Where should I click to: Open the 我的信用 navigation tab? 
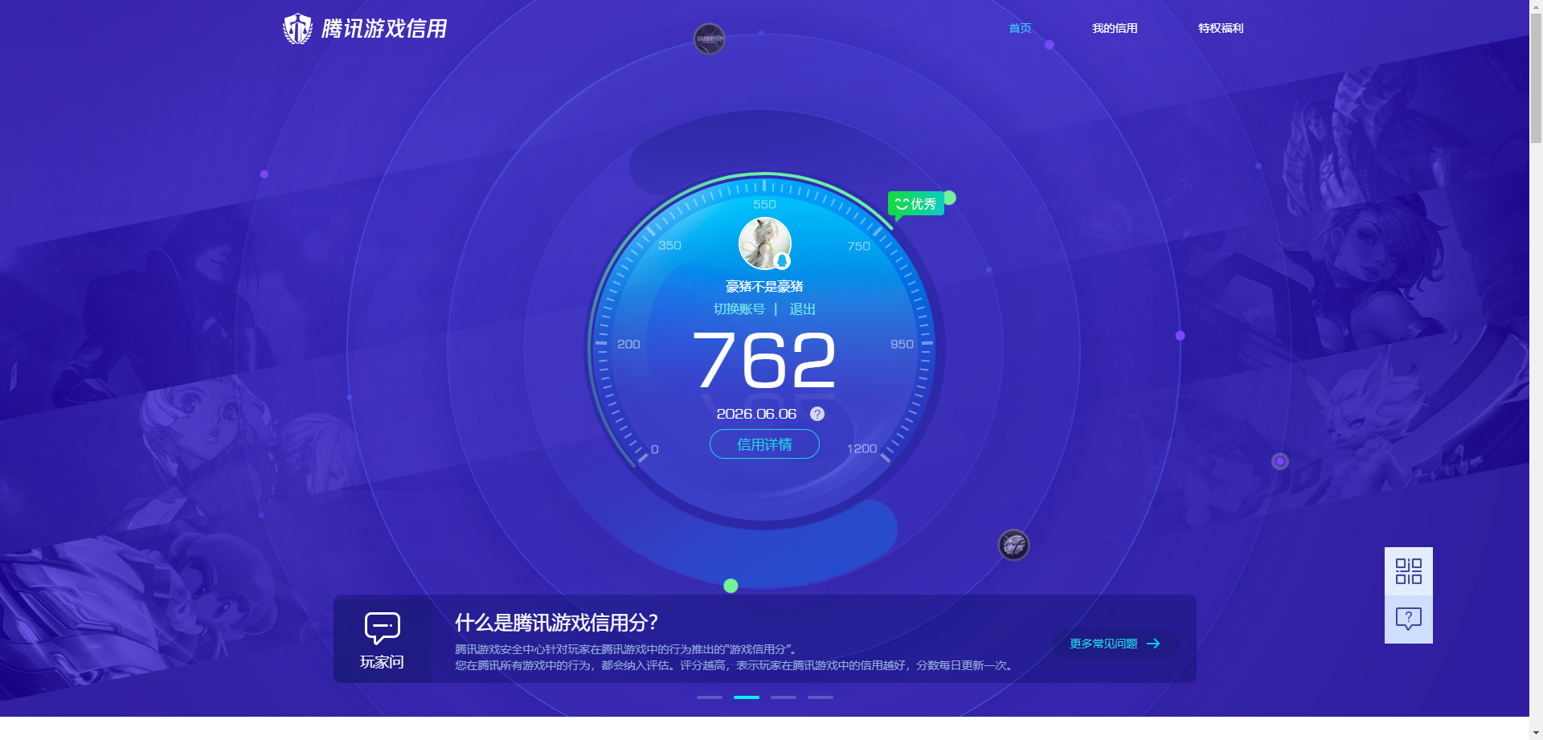pos(1115,28)
